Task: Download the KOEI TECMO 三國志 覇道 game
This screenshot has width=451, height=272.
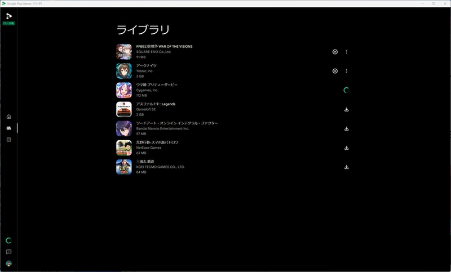Action: (347, 167)
